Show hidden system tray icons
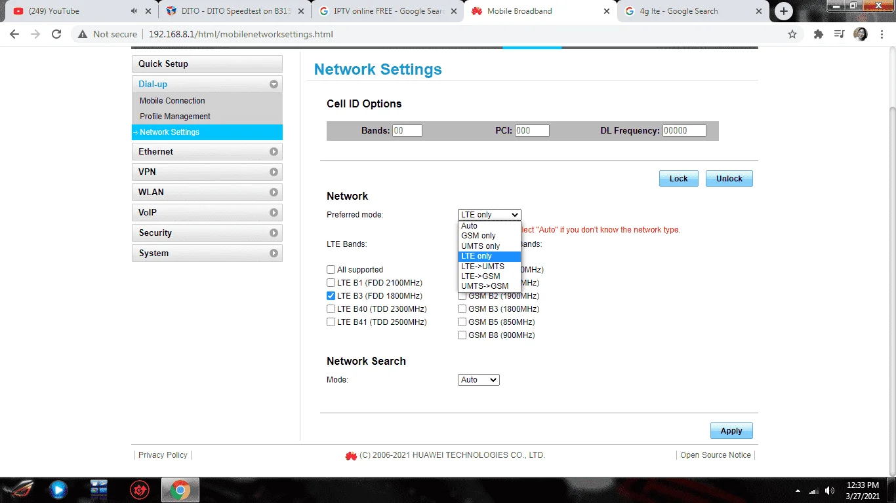 point(798,491)
